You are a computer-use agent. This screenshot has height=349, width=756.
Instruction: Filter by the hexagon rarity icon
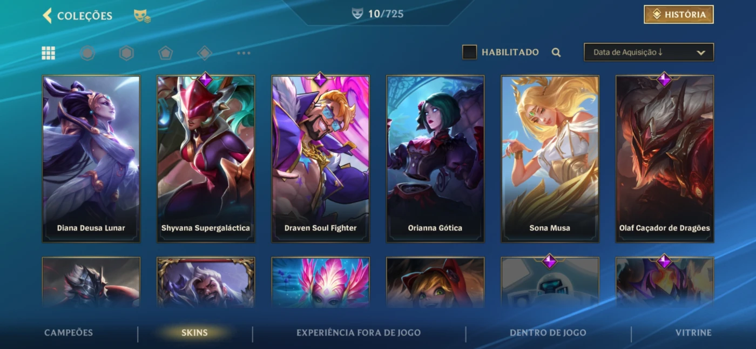tap(126, 53)
